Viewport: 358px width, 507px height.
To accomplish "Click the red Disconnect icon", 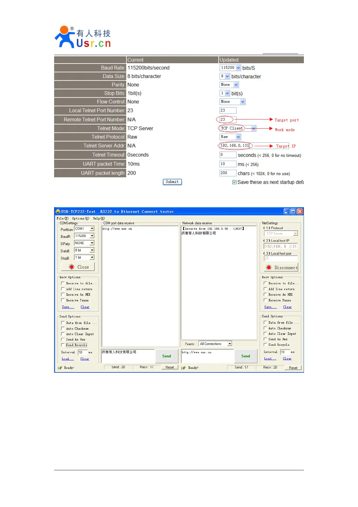I will coord(269,267).
